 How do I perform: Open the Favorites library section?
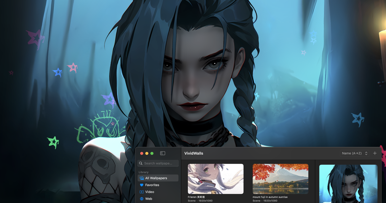(158, 185)
